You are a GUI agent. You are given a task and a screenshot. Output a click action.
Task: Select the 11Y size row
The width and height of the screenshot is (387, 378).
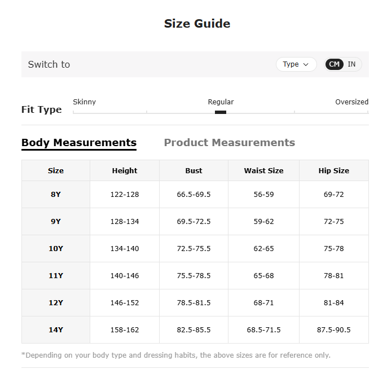coord(195,275)
